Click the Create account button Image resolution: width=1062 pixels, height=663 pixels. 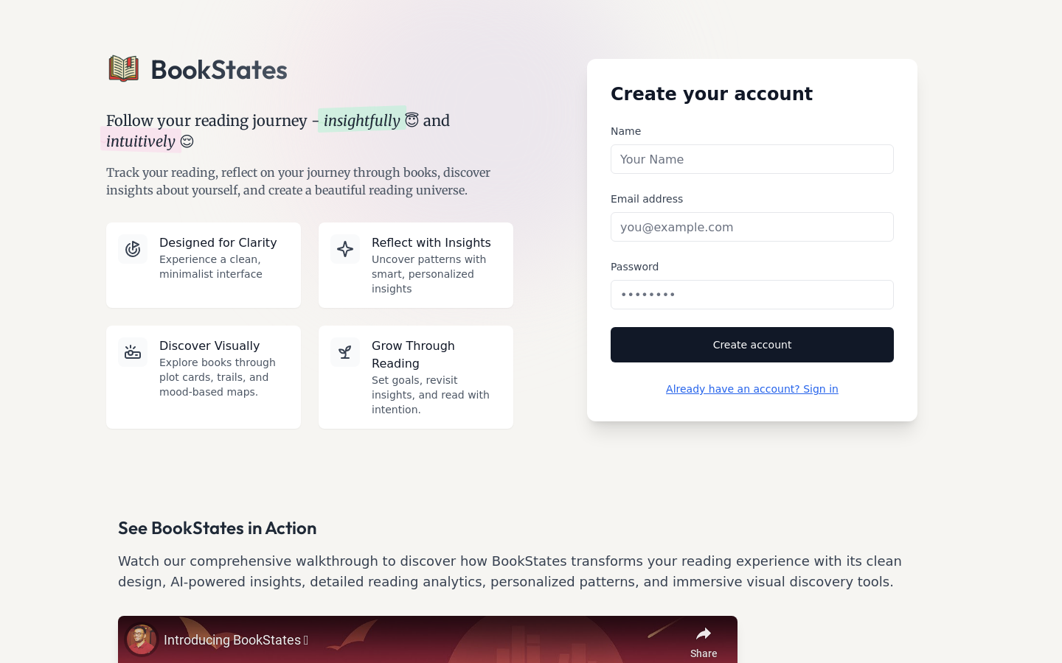(752, 345)
